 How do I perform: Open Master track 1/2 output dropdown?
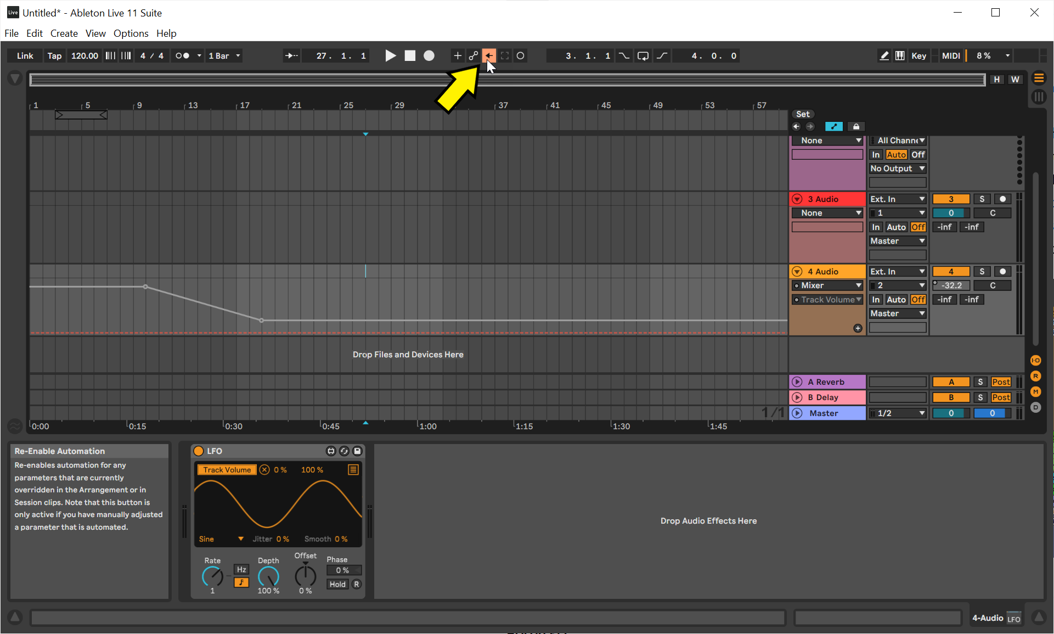(898, 413)
